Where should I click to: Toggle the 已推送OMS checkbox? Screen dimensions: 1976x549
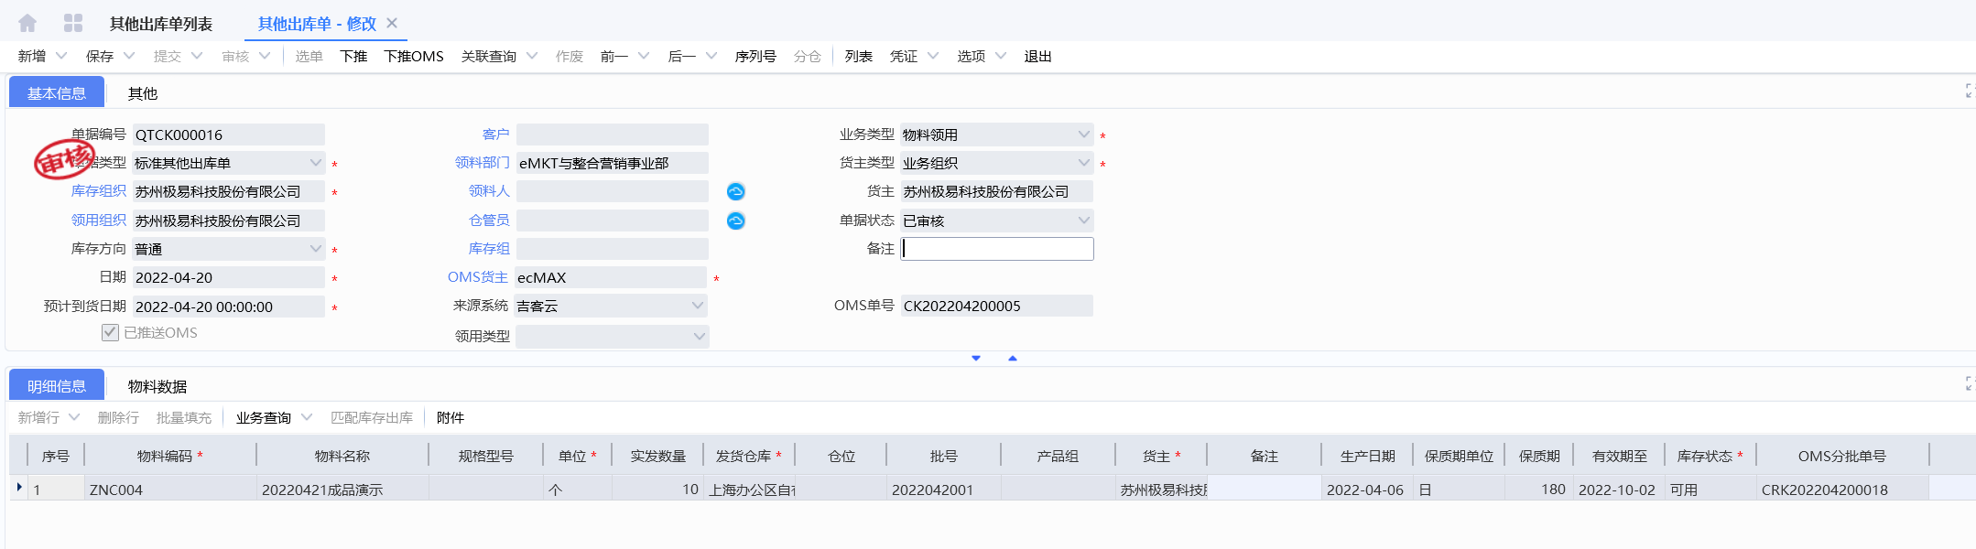[110, 332]
